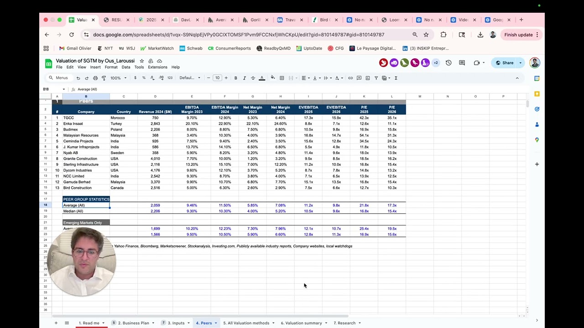Open the Extensions menu
Image resolution: width=584 pixels, height=328 pixels.
157,67
